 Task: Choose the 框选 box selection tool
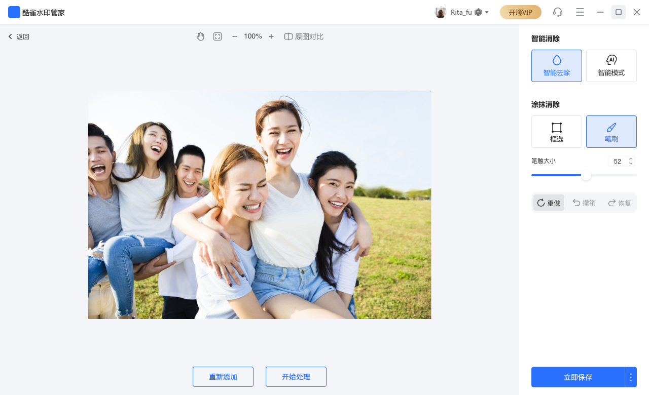point(556,132)
